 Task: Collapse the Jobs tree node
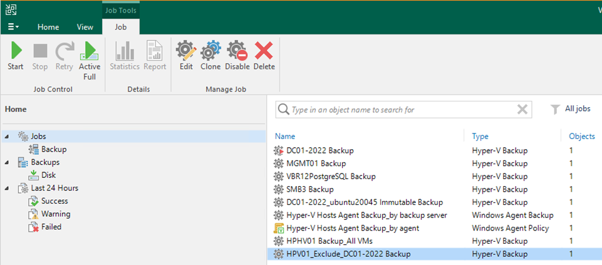[x=7, y=137]
